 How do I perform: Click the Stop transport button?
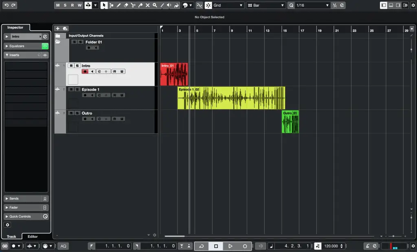[x=216, y=246]
